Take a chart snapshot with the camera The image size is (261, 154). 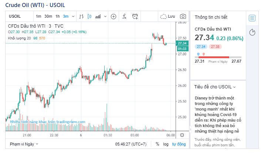point(183,16)
